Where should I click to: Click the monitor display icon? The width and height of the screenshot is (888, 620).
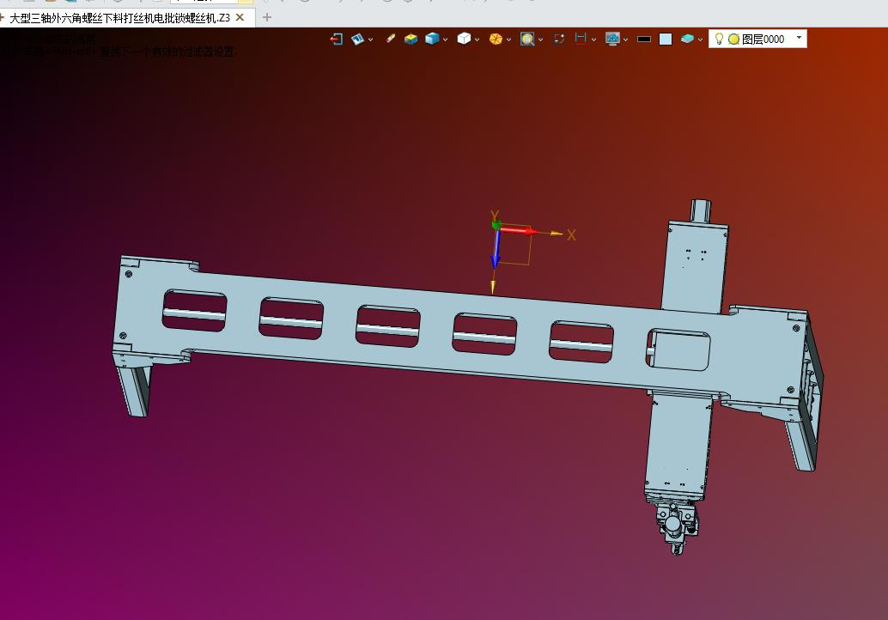point(612,39)
